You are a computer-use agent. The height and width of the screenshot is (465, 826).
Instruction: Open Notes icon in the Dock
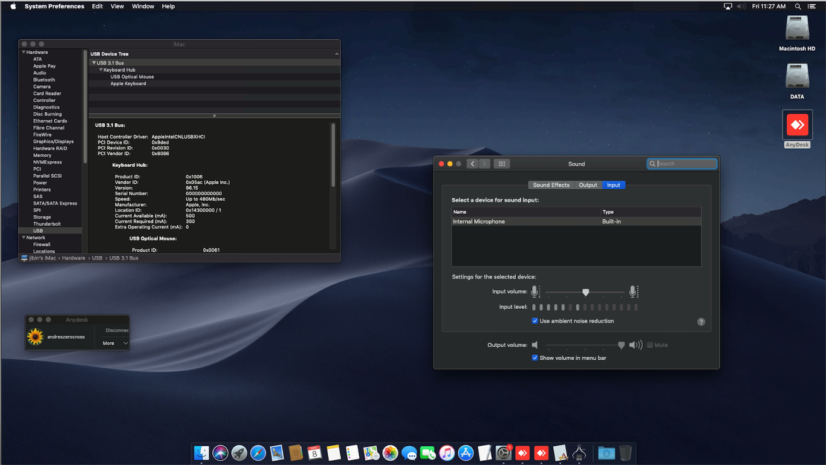click(333, 452)
